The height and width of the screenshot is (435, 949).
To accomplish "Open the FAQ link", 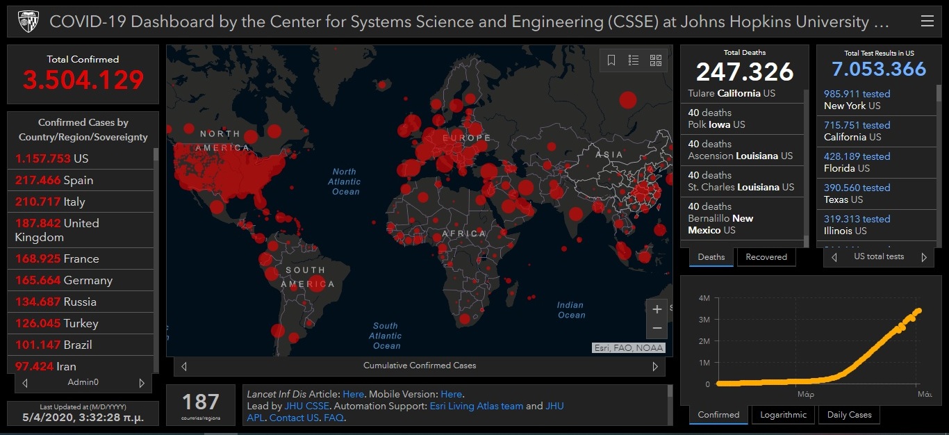I will coord(333,418).
